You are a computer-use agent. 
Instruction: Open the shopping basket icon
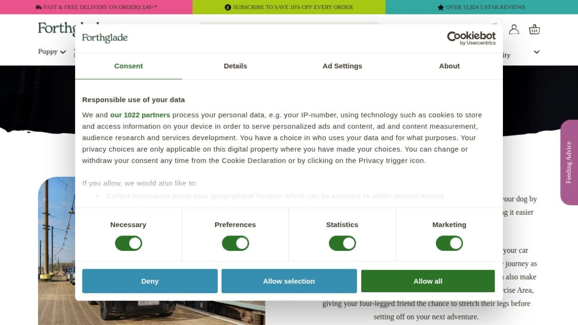point(534,29)
